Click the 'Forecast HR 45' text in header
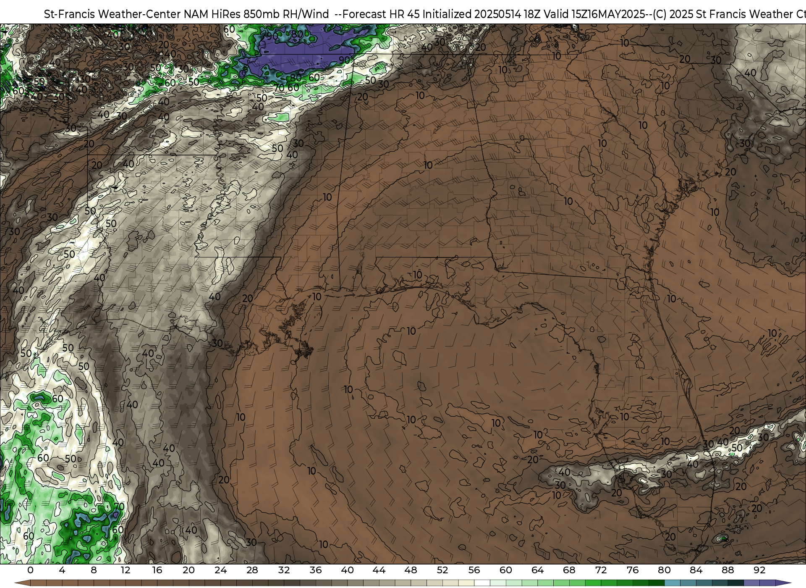Viewport: 806px width, 588px height. (x=381, y=14)
